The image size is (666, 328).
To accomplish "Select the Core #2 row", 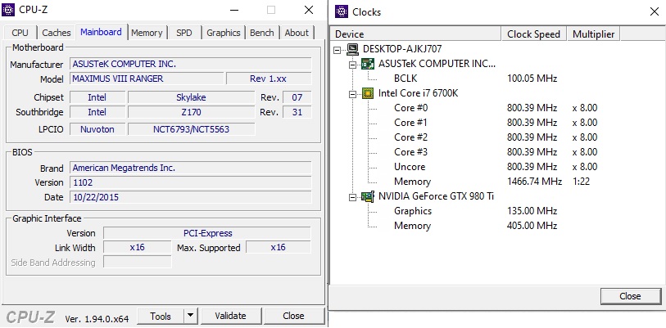I will (x=410, y=137).
